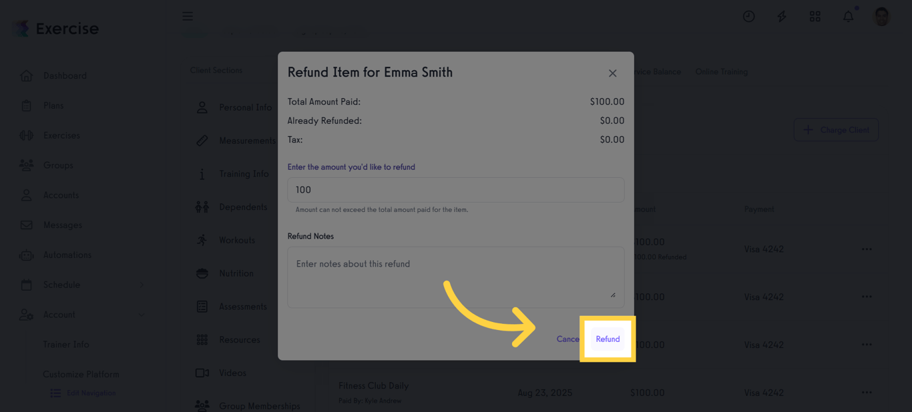Select the Group Memberships icon

click(202, 405)
